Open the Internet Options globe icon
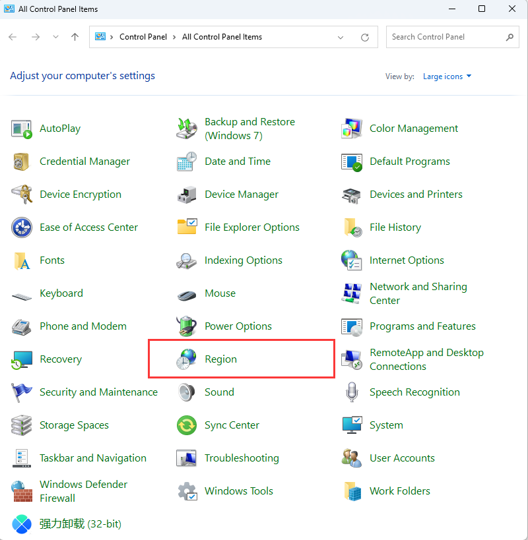The image size is (528, 540). pyautogui.click(x=351, y=260)
